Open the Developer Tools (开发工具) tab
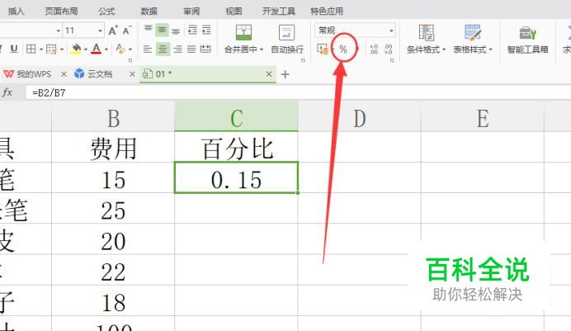 click(279, 12)
